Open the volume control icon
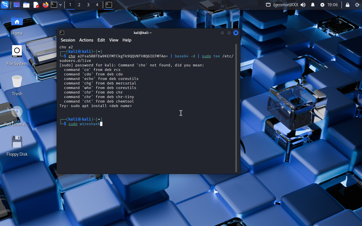The height and width of the screenshot is (226, 362). (x=303, y=5)
